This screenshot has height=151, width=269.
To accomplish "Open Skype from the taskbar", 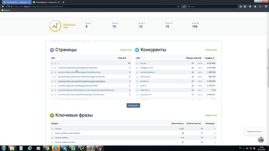I will [56, 148].
